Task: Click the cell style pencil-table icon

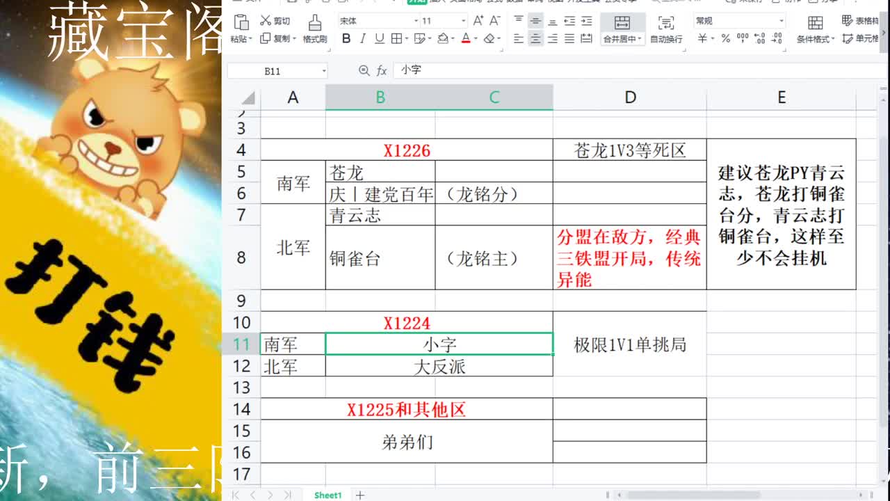Action: click(419, 39)
